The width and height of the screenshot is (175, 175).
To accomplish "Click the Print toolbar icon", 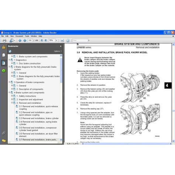I will coord(4,41).
